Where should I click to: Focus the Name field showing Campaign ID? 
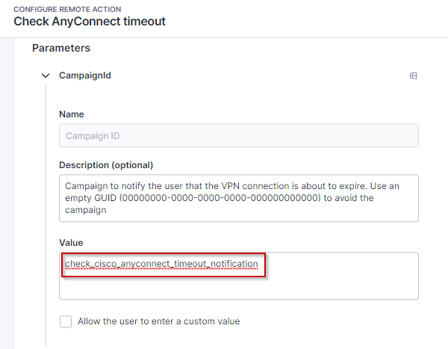pyautogui.click(x=239, y=135)
